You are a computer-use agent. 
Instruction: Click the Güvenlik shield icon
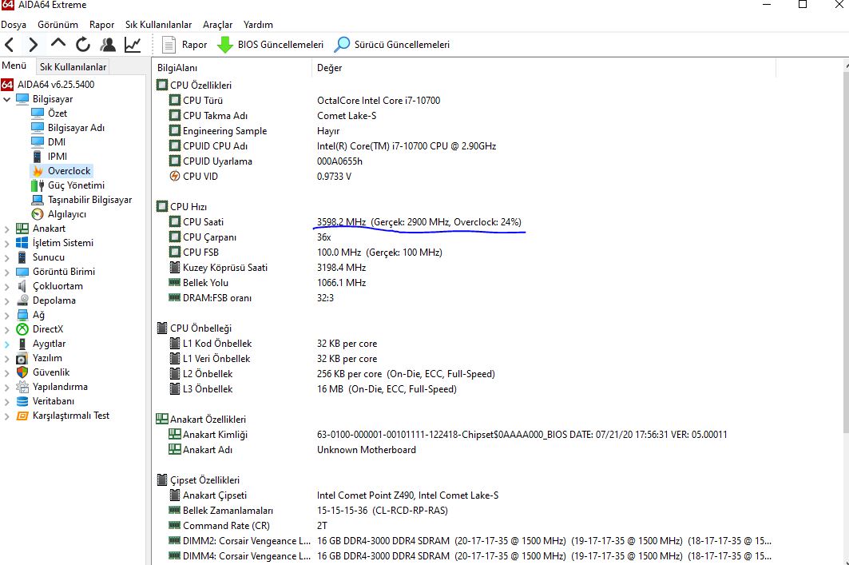[22, 372]
